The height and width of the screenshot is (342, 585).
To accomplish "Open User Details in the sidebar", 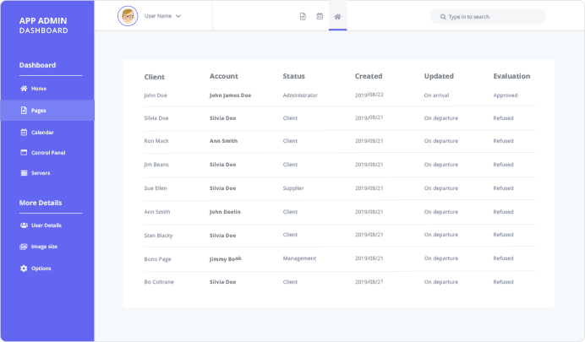I will click(46, 225).
